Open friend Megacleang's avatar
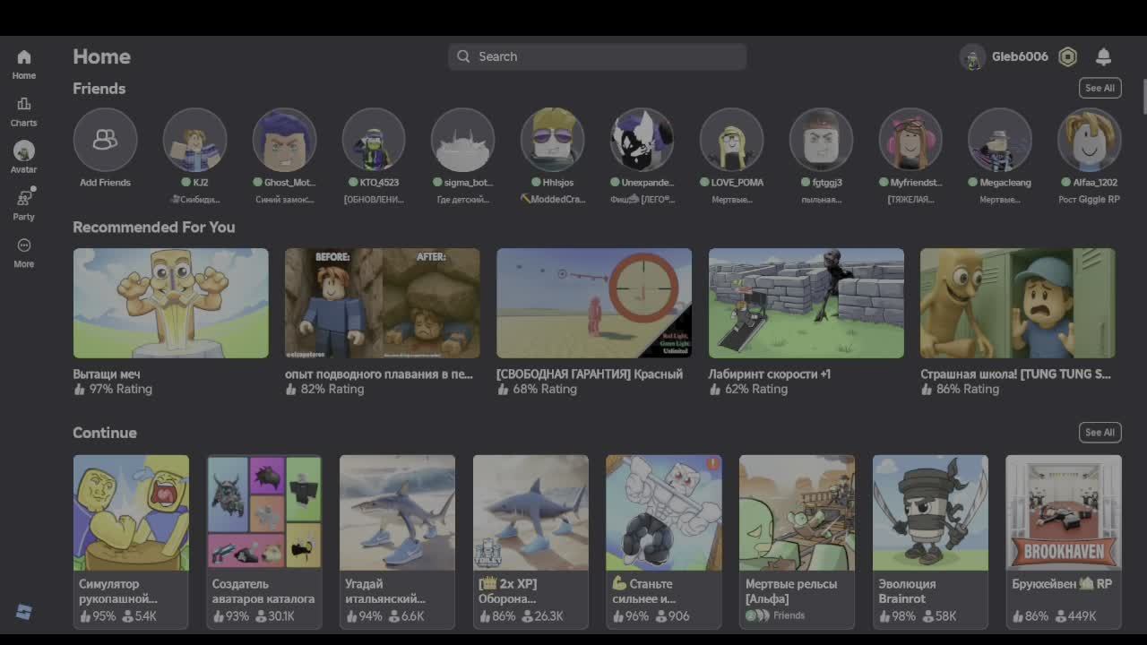The height and width of the screenshot is (645, 1147). [x=1000, y=140]
